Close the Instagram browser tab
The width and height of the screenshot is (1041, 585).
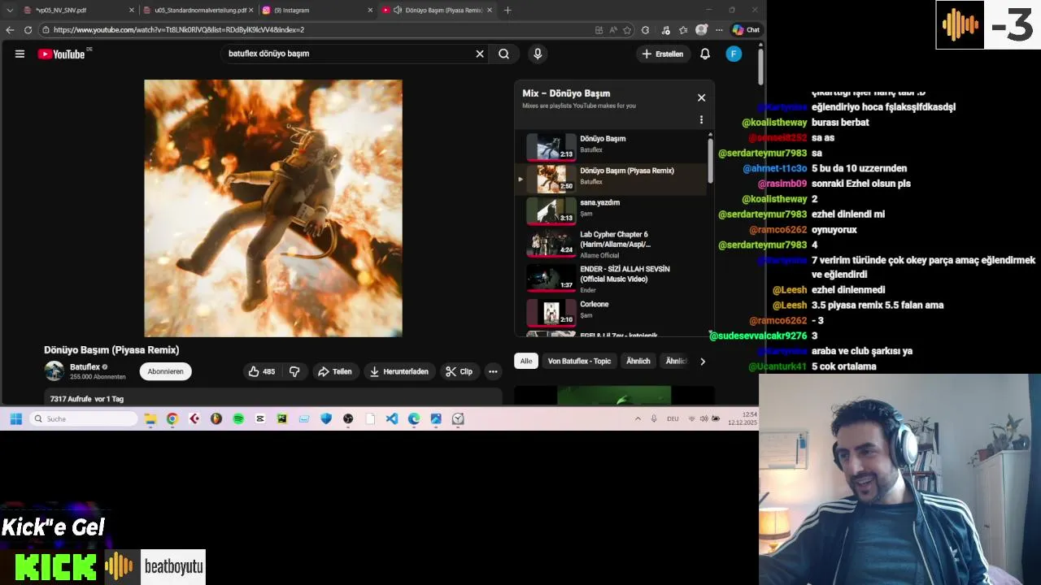click(371, 10)
